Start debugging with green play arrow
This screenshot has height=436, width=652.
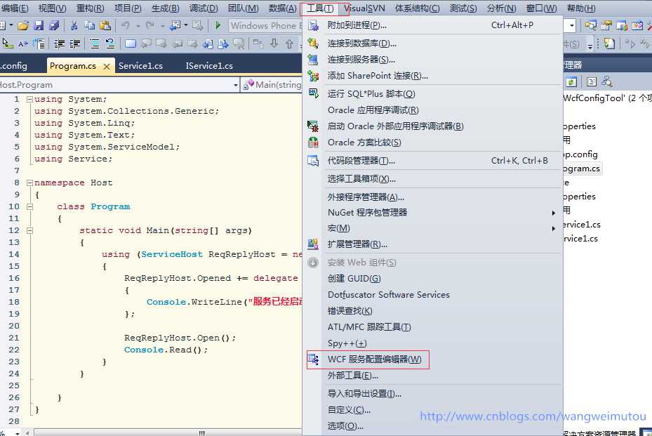point(218,26)
